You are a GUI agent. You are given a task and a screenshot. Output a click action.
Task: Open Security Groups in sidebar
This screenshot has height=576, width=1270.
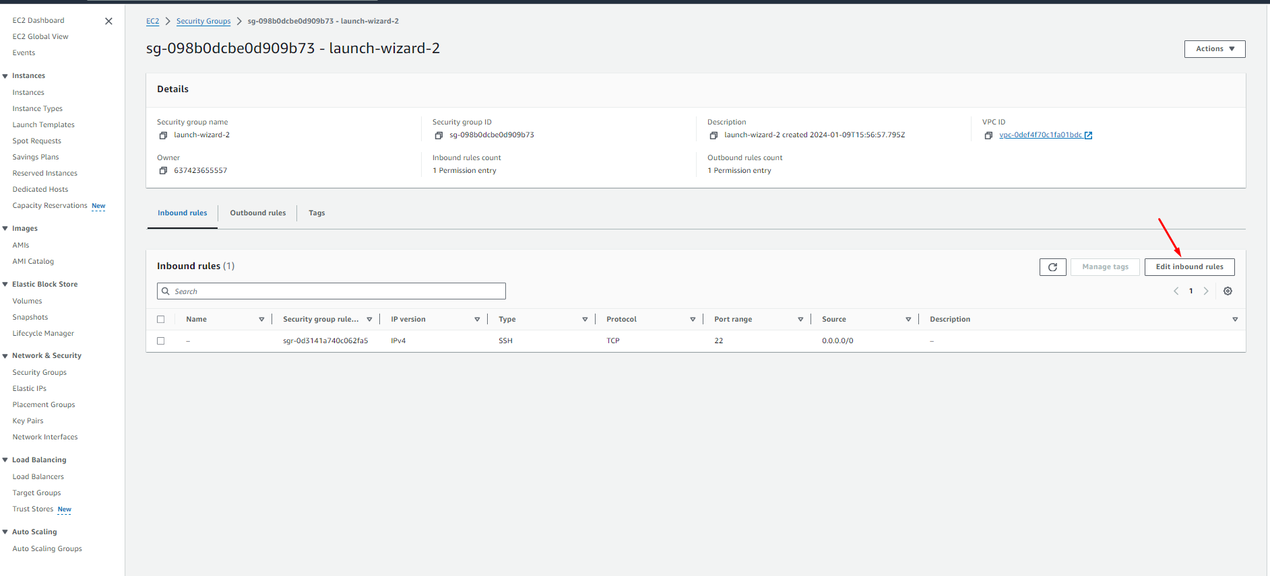point(40,373)
